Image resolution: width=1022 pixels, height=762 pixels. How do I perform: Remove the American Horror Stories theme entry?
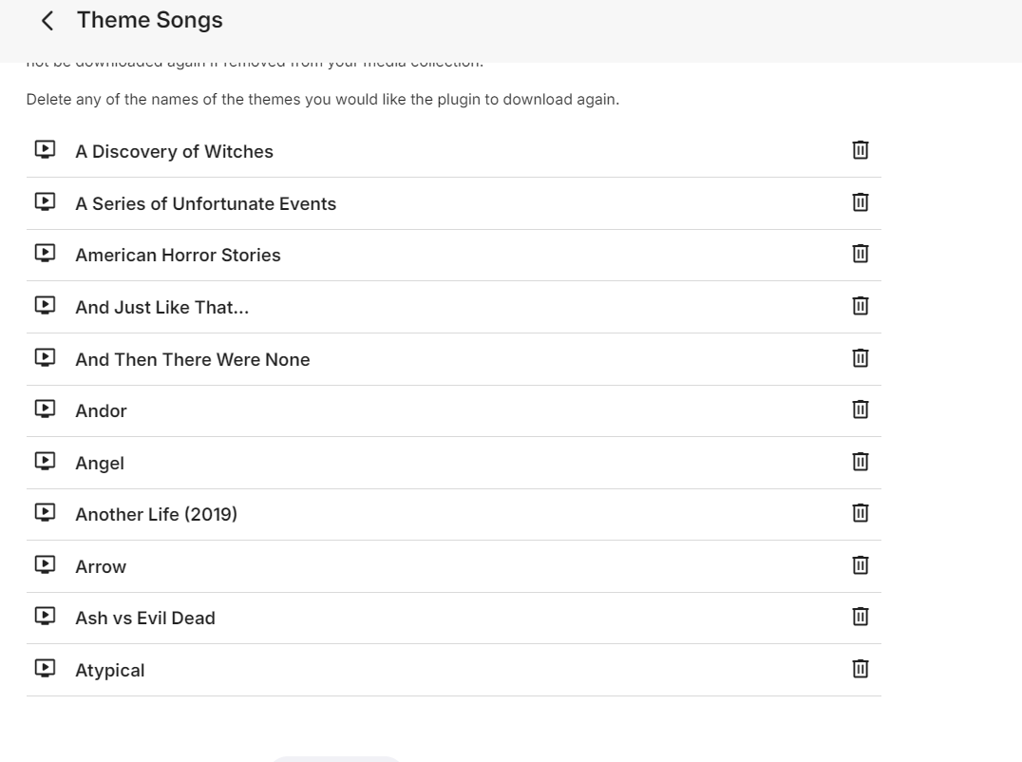click(x=860, y=254)
